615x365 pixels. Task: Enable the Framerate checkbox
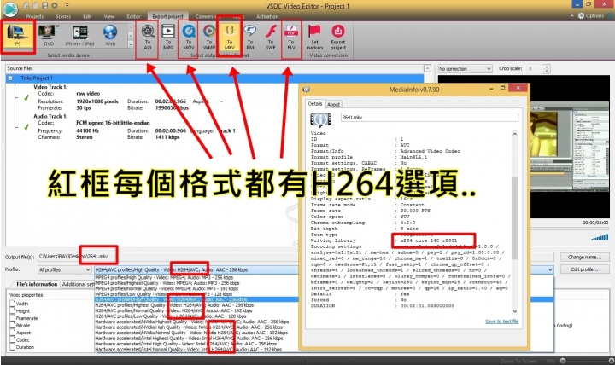click(x=13, y=318)
